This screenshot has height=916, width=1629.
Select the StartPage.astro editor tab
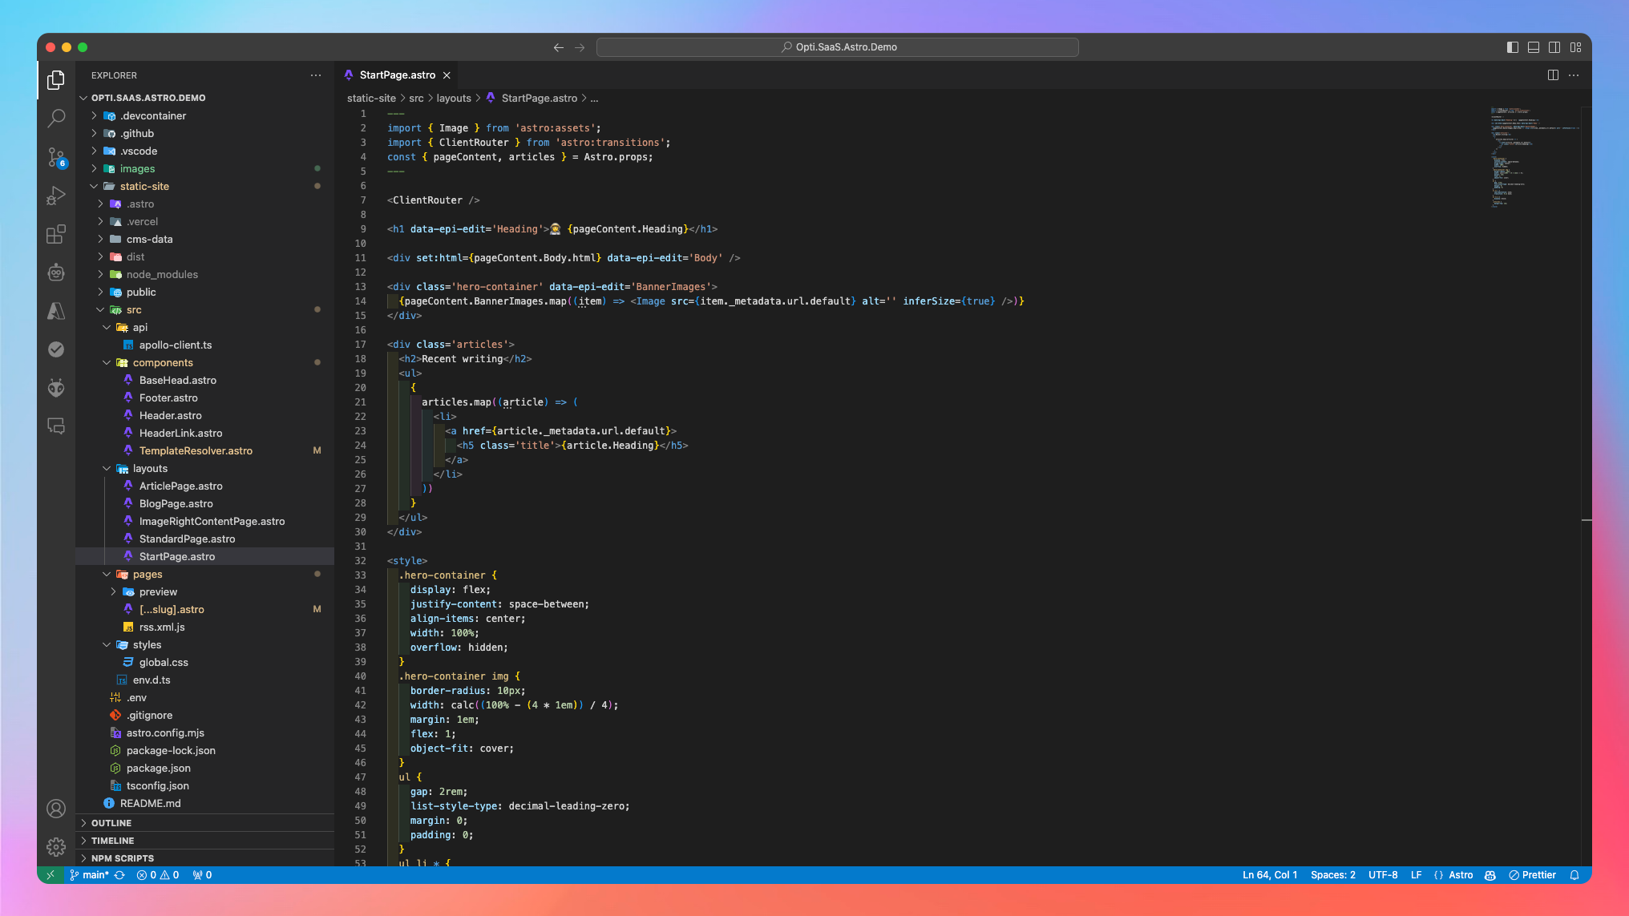pyautogui.click(x=397, y=75)
